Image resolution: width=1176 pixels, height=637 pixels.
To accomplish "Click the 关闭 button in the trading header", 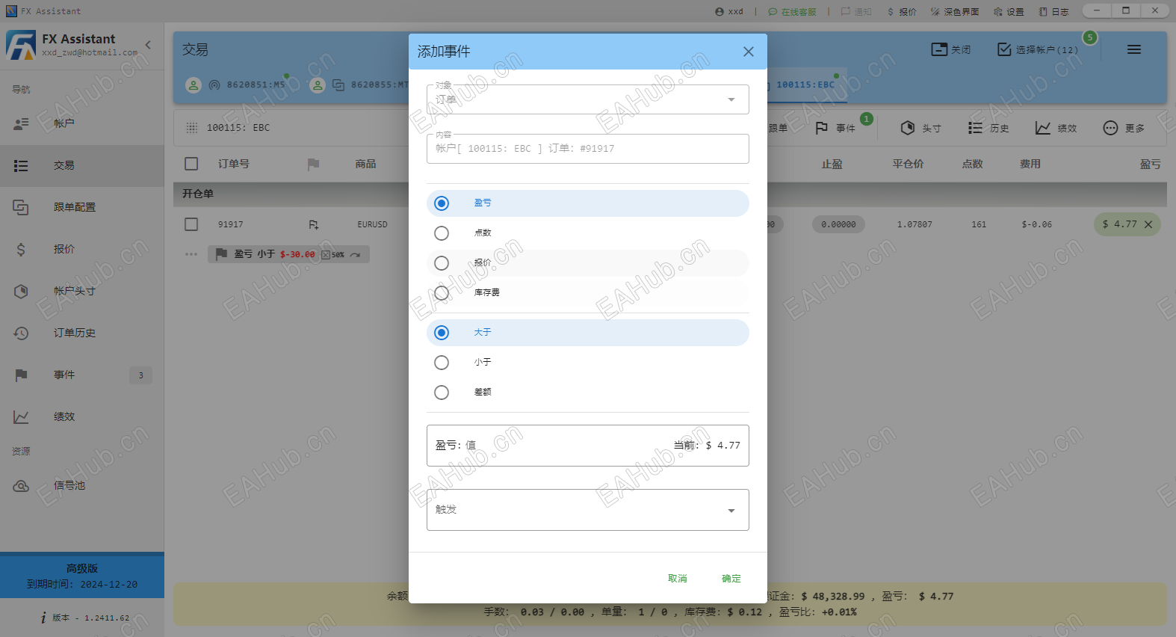I will click(x=951, y=49).
